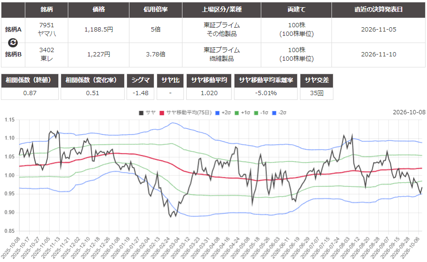Toggle サヤ移動平均(75日) legend entry
This screenshot has width=427, height=262.
tap(185, 113)
